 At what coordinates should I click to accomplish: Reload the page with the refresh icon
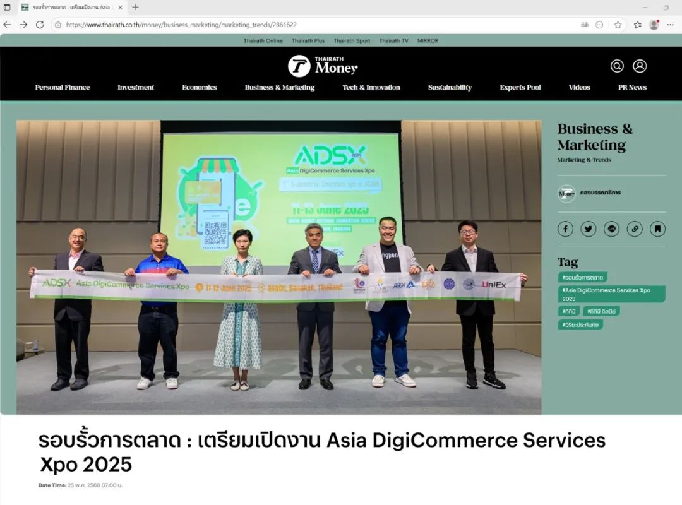pyautogui.click(x=40, y=25)
